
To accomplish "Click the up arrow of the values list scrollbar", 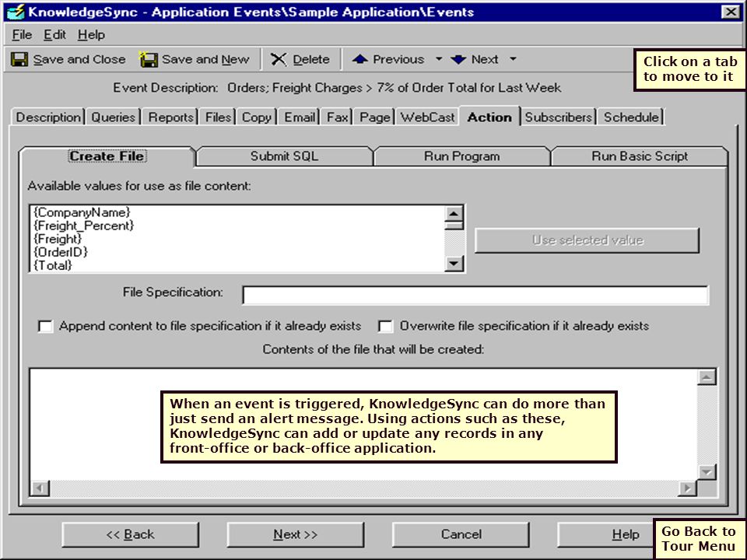I will click(x=454, y=214).
